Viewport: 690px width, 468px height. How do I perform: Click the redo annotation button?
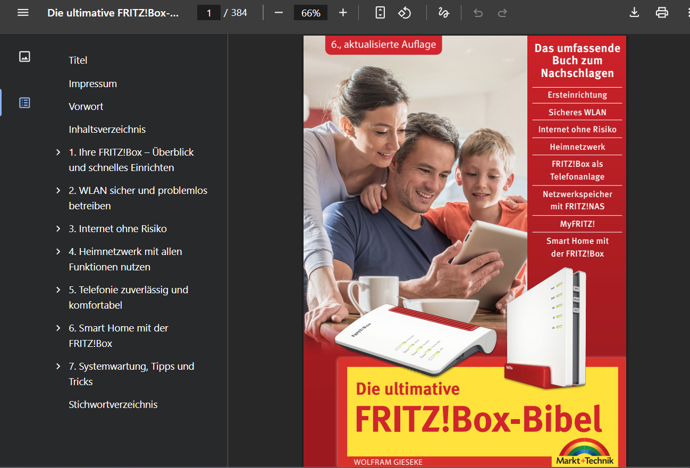point(502,12)
